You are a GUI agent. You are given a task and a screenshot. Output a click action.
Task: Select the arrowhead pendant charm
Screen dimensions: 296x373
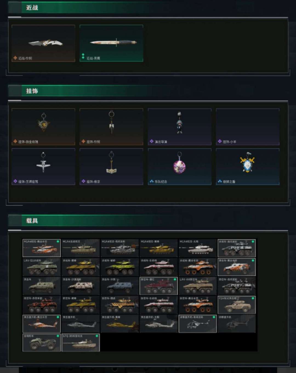coord(111,127)
